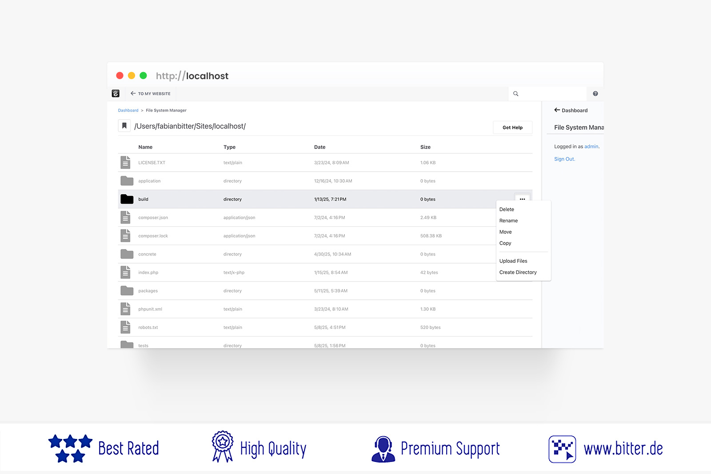
Task: Click the application folder icon
Action: [127, 181]
